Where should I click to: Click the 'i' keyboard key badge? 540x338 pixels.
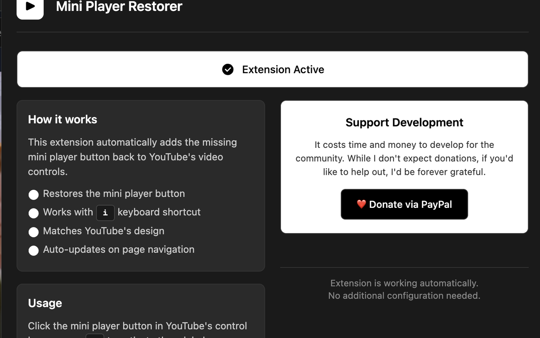105,213
